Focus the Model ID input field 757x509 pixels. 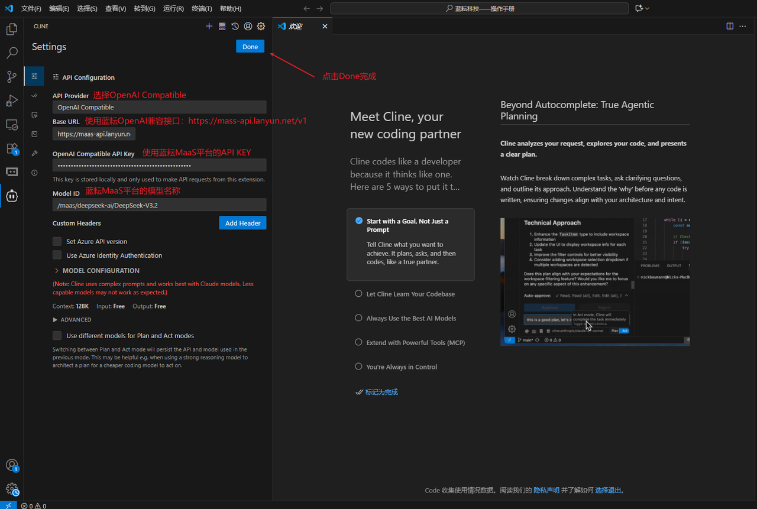159,205
